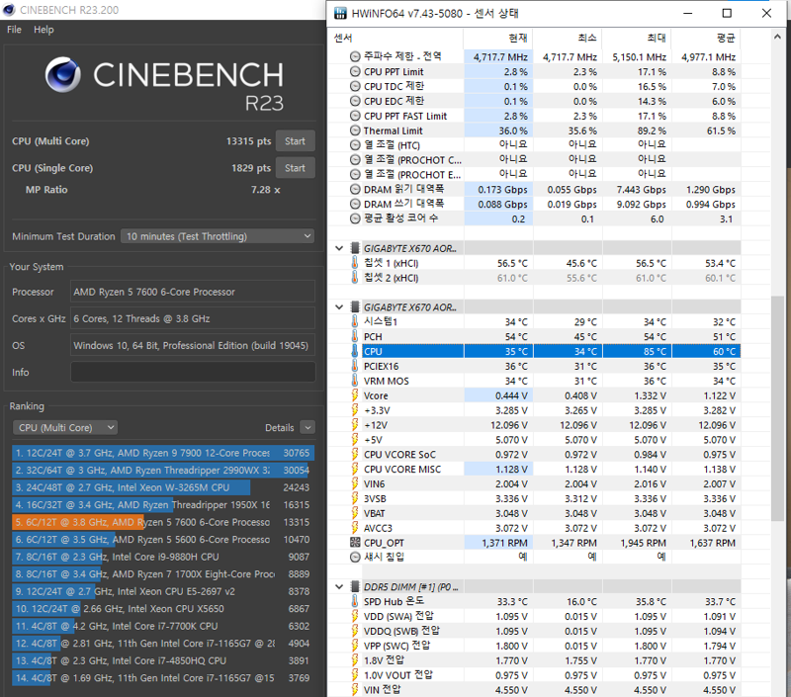791x697 pixels.
Task: Collapse the first GIGABYTE X670 AOR group
Action: [x=339, y=248]
